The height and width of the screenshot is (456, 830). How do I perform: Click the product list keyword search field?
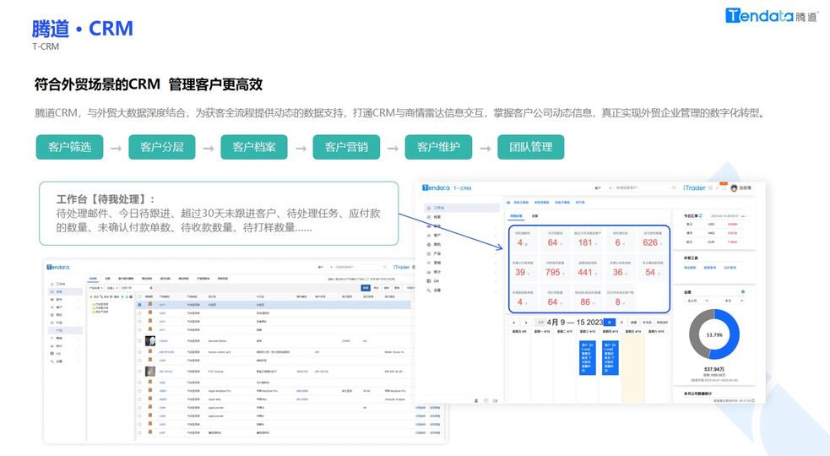(x=368, y=279)
